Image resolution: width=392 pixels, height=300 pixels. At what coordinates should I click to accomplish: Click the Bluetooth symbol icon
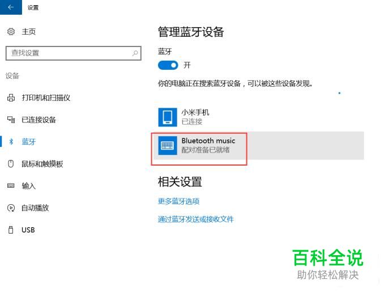tap(11, 142)
